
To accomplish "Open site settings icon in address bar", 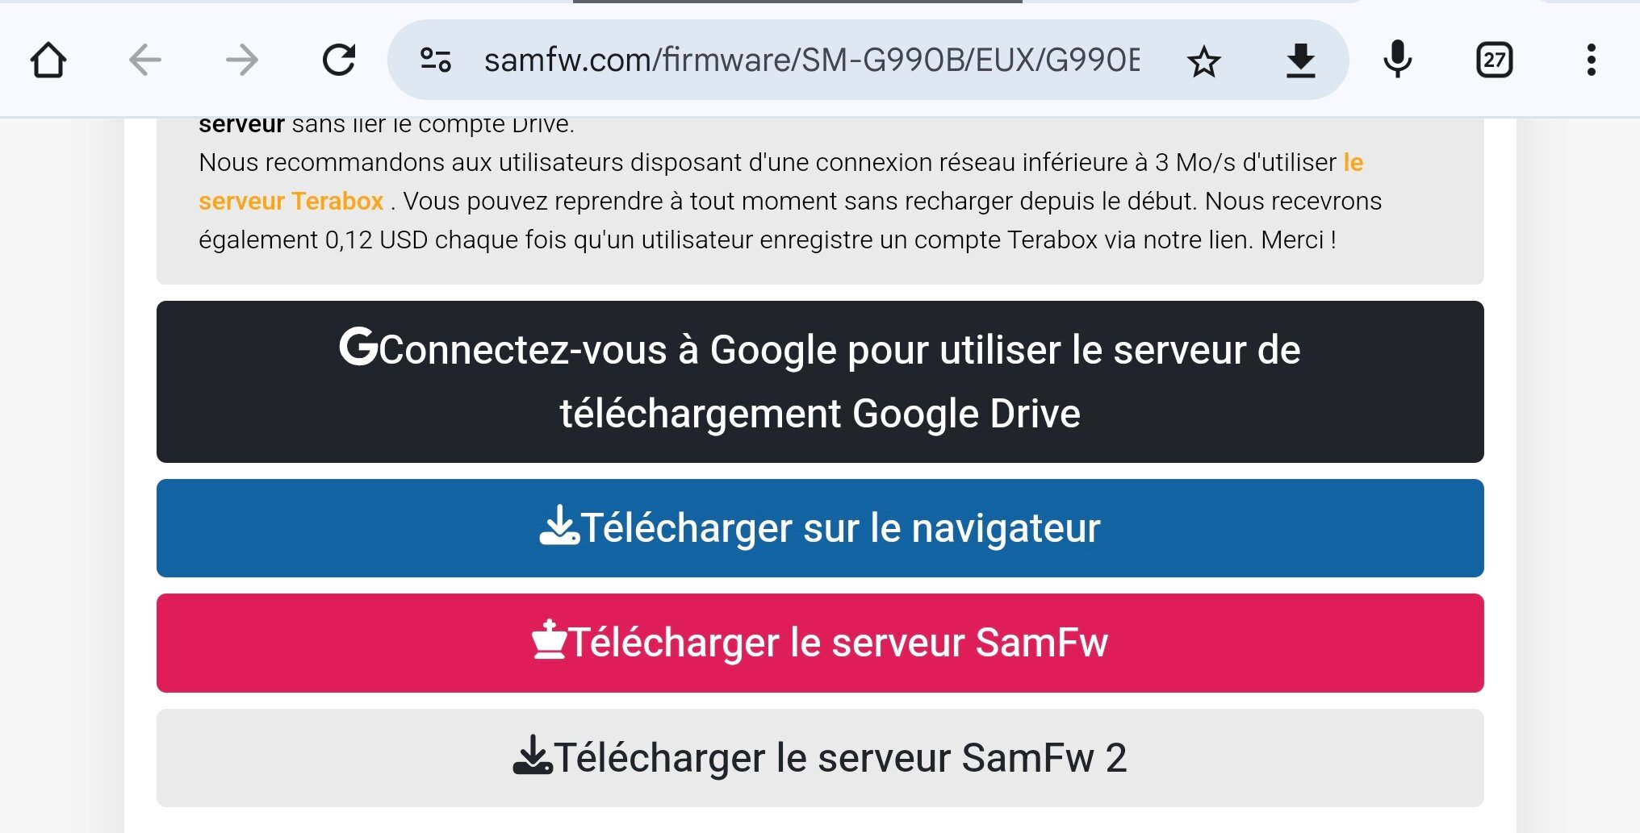I will tap(436, 60).
